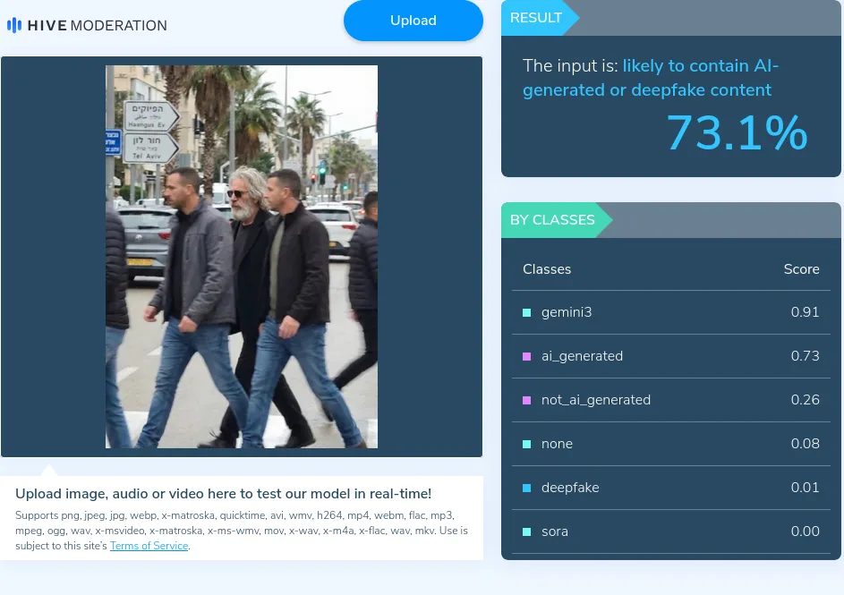
Task: Click the Upload button
Action: tap(413, 21)
